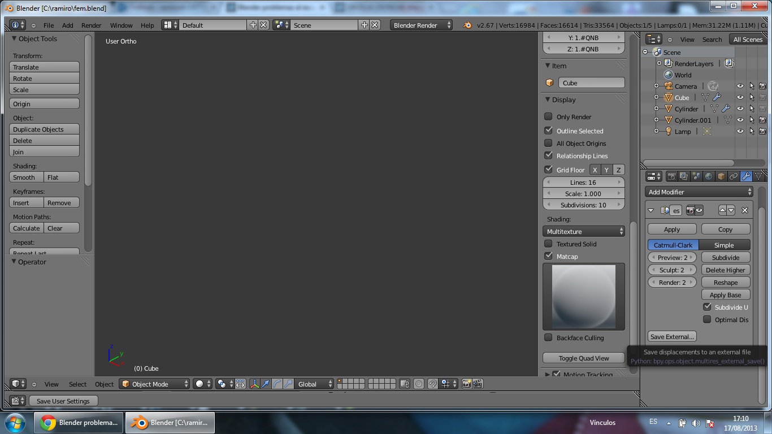Click the 3D manipulator axis toggle icon
Screen dimensions: 772x434
coord(254,384)
